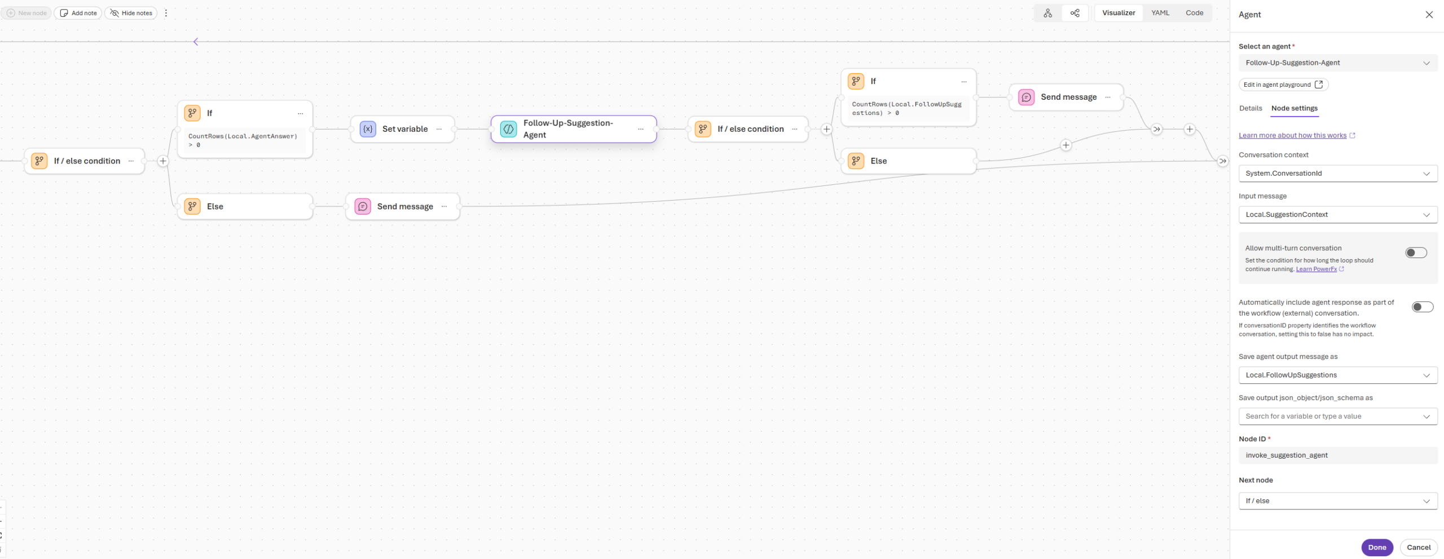Click the Done button
This screenshot has width=1444, height=559.
(1376, 547)
